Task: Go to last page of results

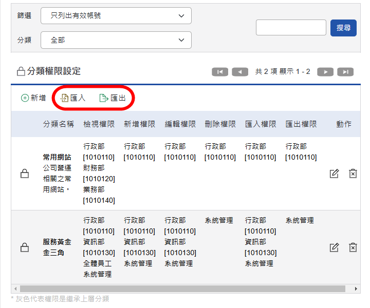Action: [345, 72]
